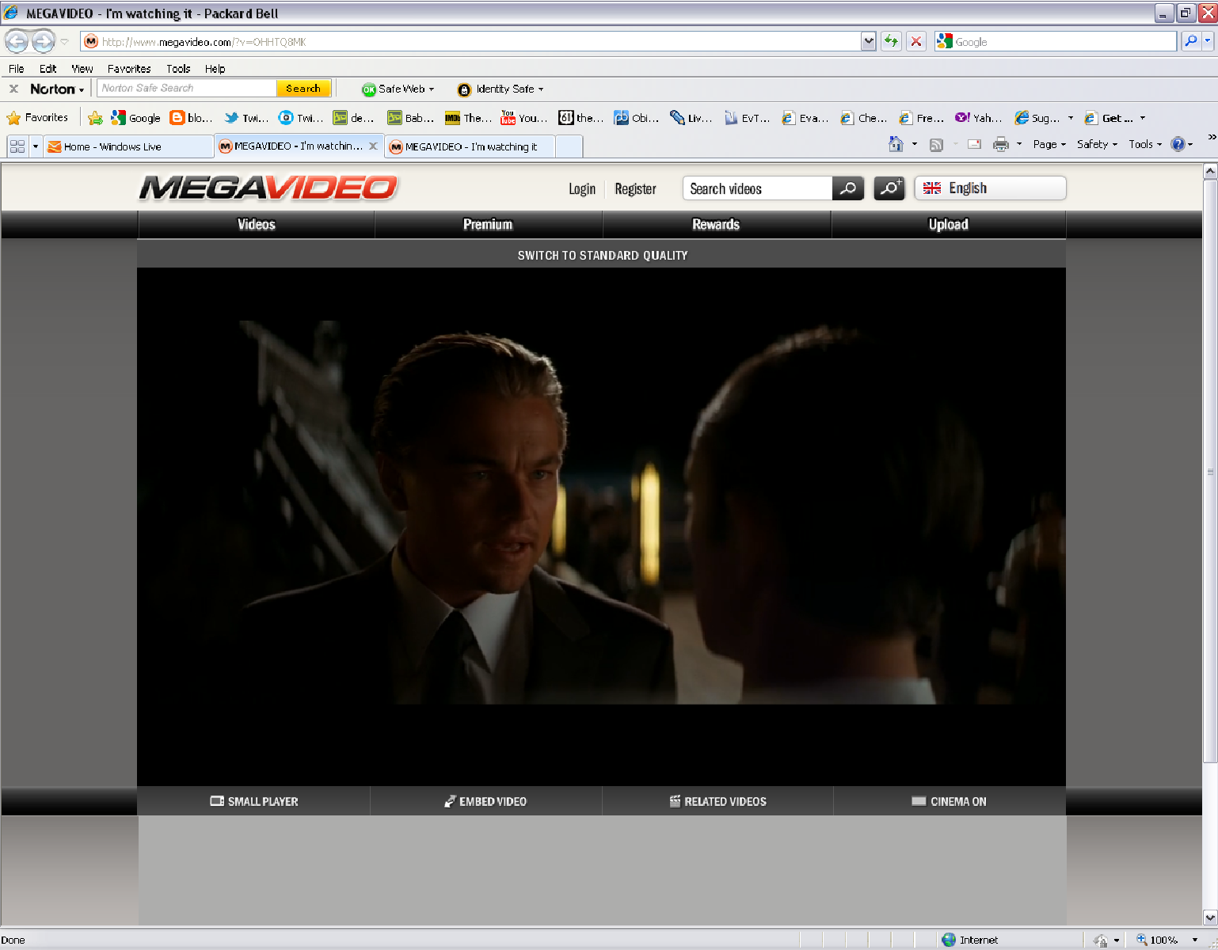Viewport: 1218px width, 950px height.
Task: Click the Embed Video button
Action: coord(485,801)
